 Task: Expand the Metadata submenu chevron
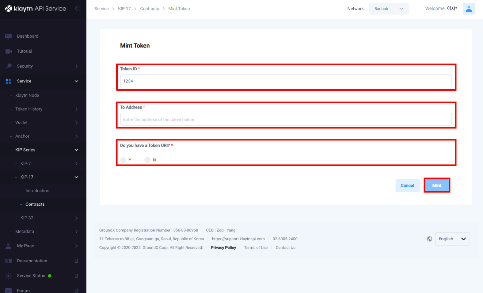76,232
